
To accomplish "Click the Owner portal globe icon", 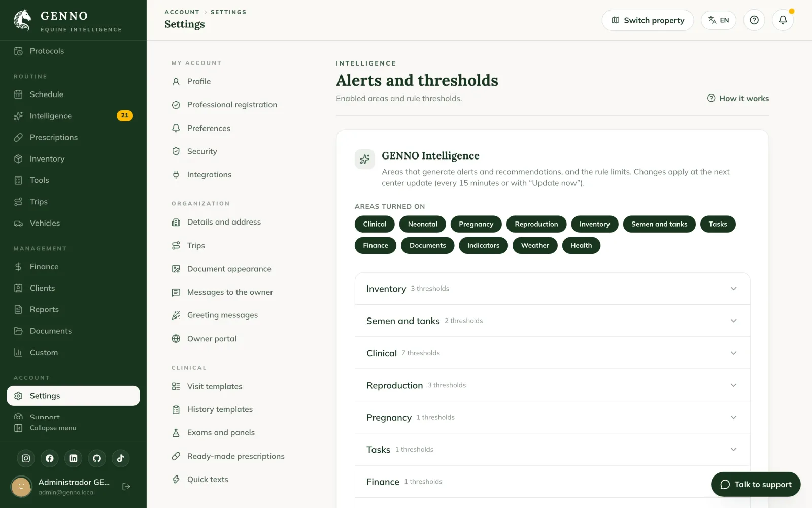I will pos(176,339).
